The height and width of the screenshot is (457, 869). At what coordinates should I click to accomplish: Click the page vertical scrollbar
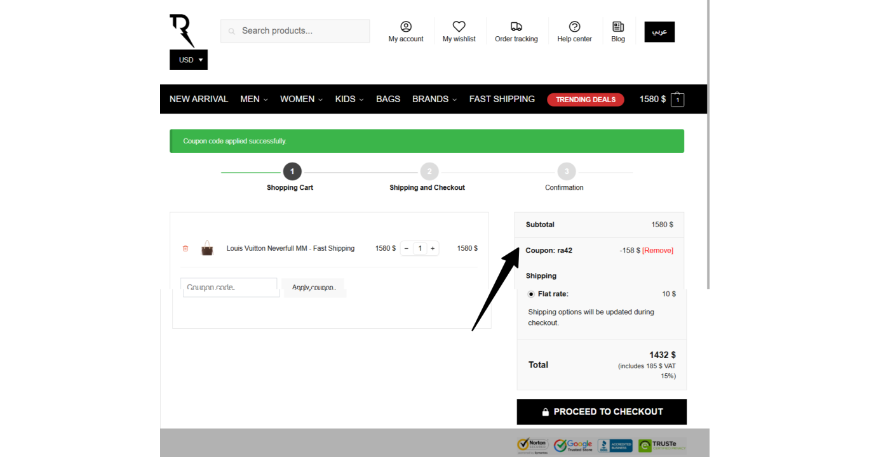(708, 145)
